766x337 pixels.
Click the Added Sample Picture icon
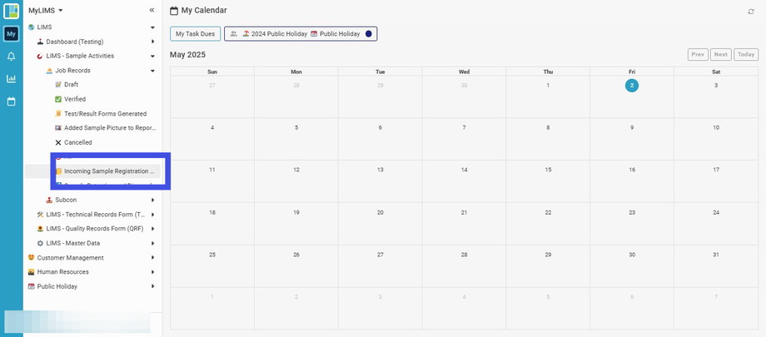tap(58, 128)
